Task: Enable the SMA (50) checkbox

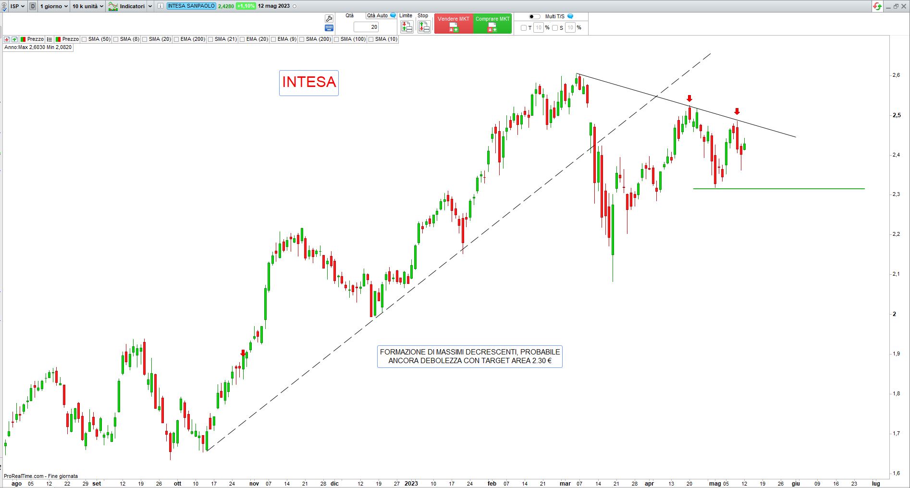Action: tap(84, 39)
